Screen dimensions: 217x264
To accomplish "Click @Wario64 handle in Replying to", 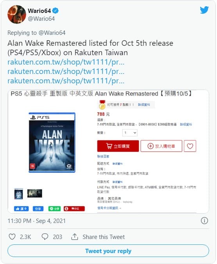I will (x=52, y=33).
